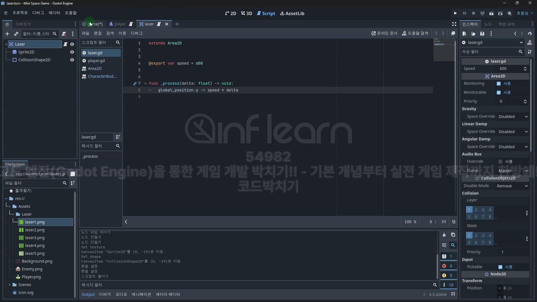
Task: Stop the running project
Action: click(474, 13)
